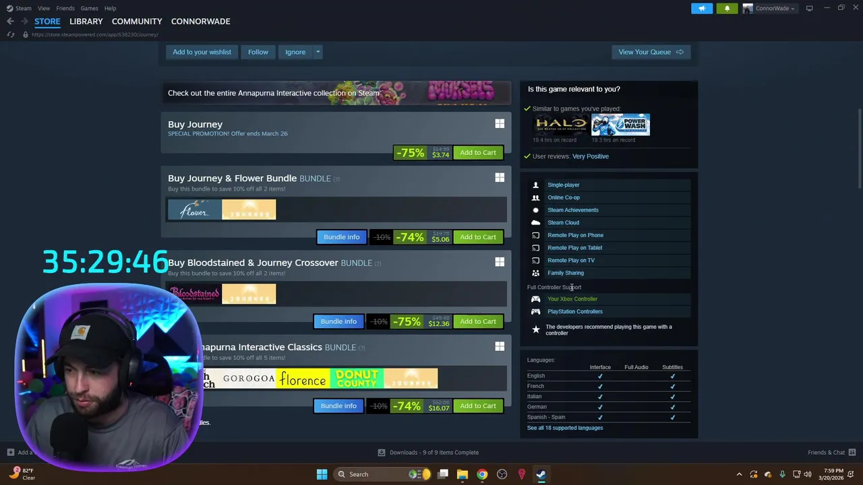Image resolution: width=863 pixels, height=485 pixels.
Task: Open the Friends menu
Action: (65, 8)
